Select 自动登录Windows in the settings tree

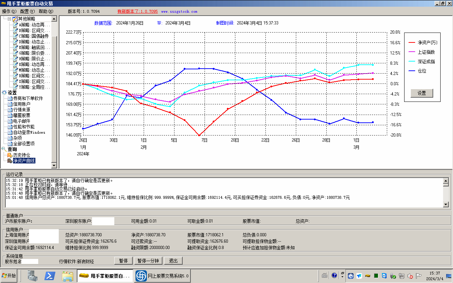29,132
